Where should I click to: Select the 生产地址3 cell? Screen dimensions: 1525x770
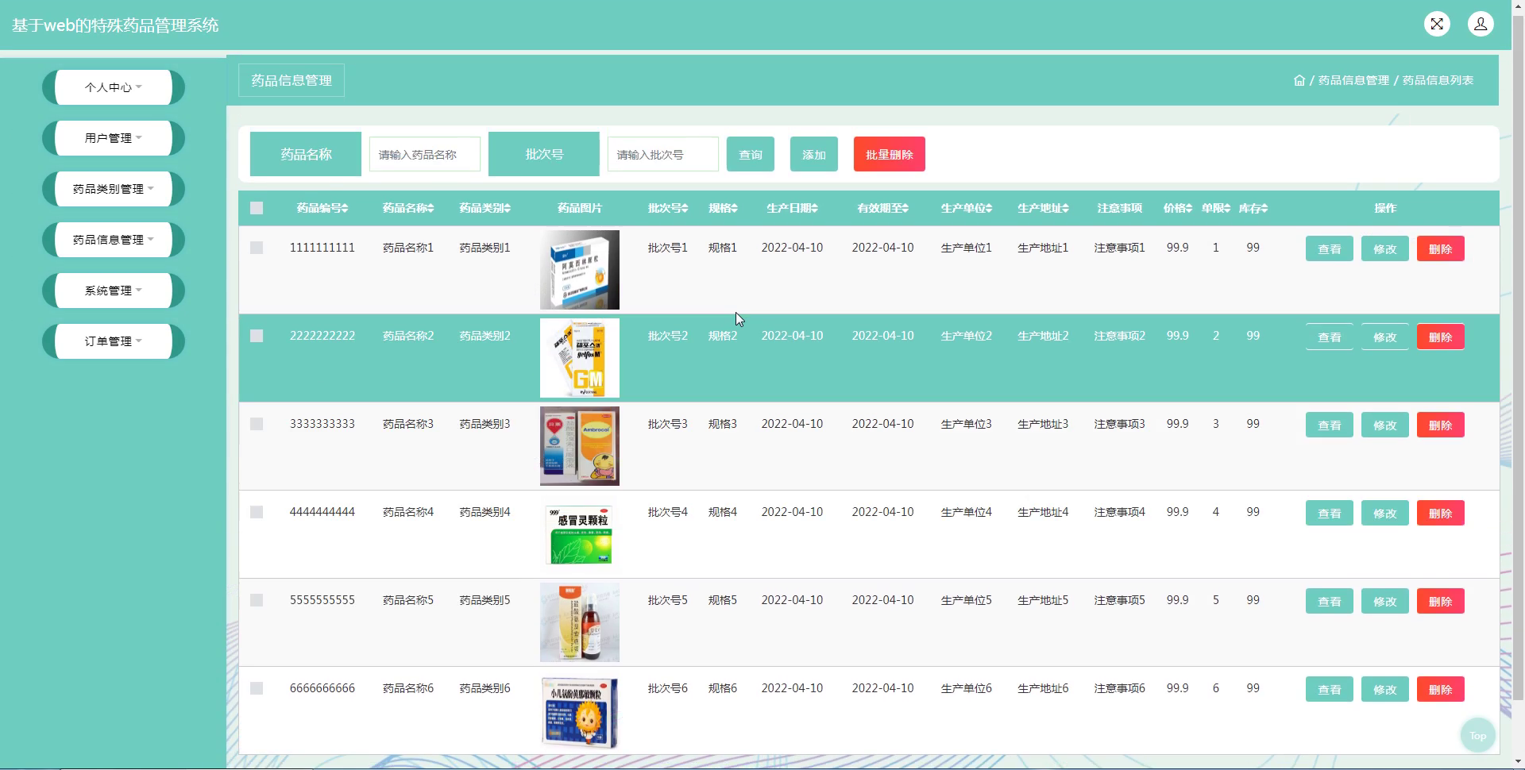pos(1043,424)
